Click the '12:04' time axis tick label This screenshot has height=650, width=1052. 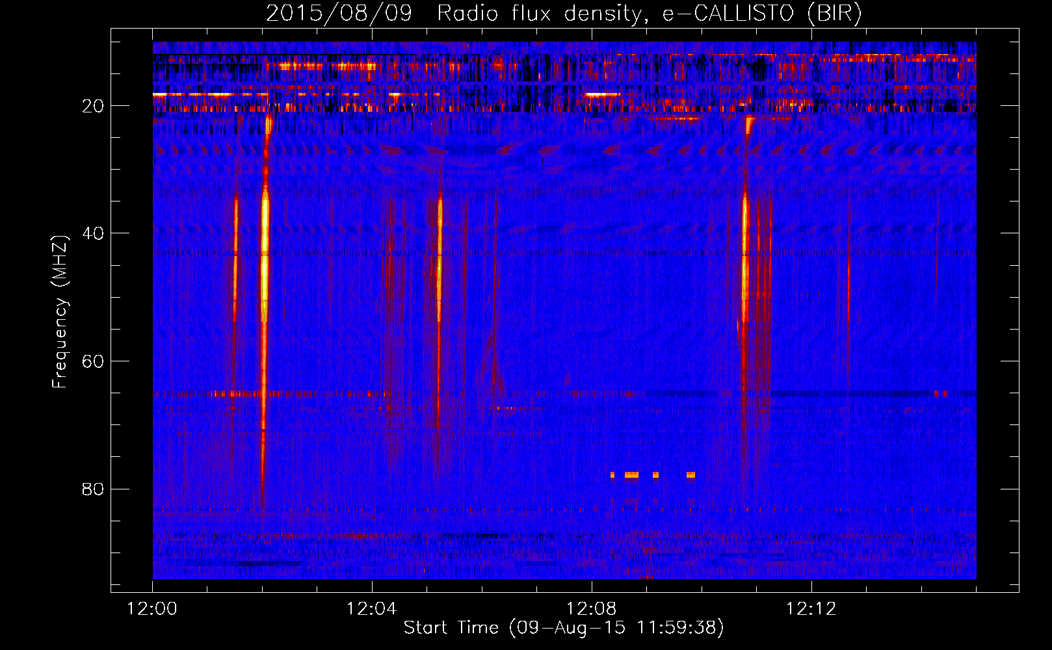click(x=372, y=609)
